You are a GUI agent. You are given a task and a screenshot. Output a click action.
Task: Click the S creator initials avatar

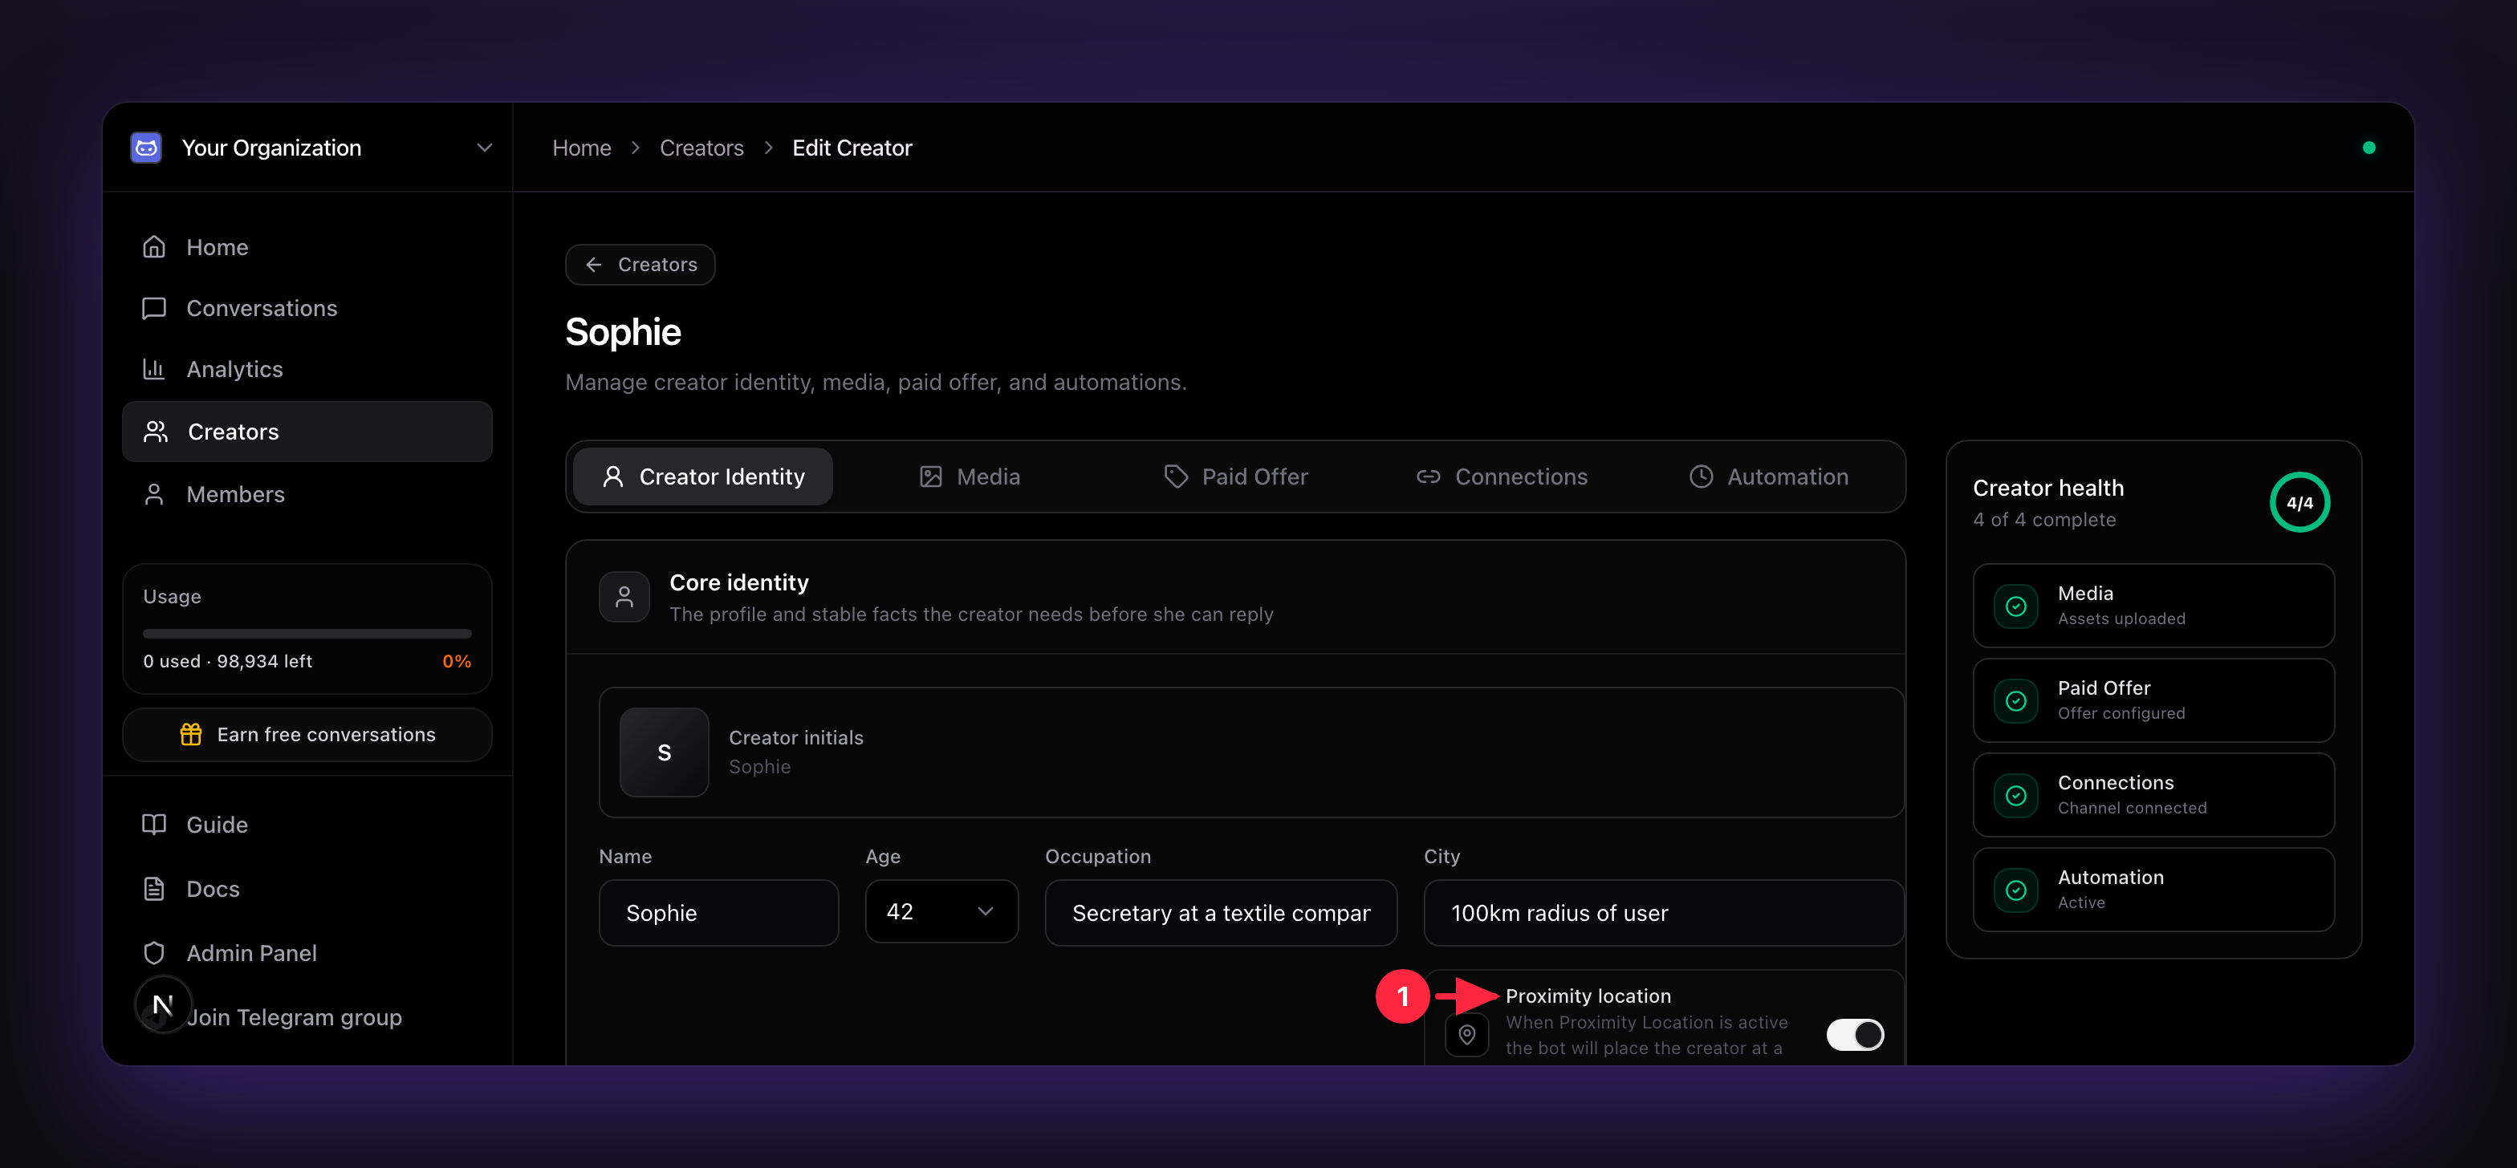665,752
